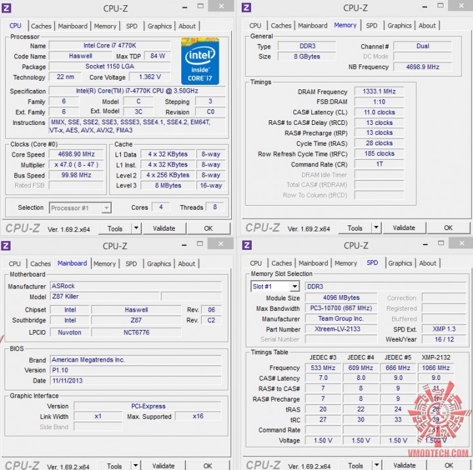The height and width of the screenshot is (470, 473).
Task: Click the Module Size 4096 MBytes value
Action: coord(341,297)
